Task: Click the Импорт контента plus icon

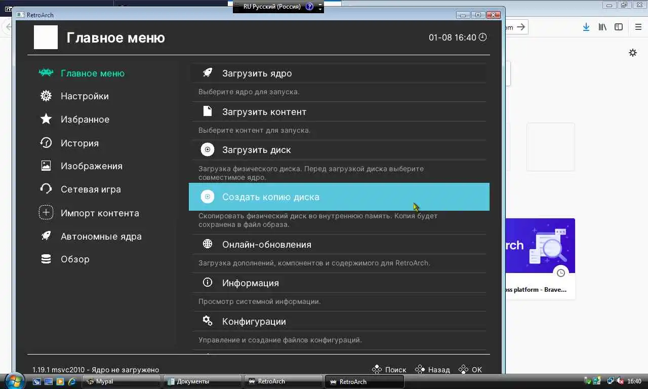Action: pos(46,213)
